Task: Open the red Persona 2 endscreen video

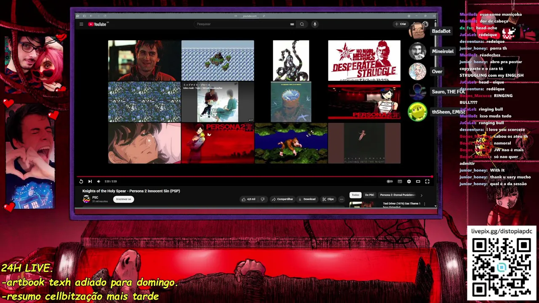Action: point(218,143)
